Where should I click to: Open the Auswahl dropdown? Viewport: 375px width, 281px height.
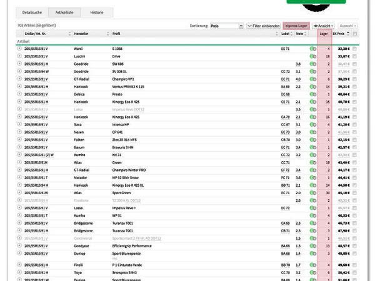347,26
